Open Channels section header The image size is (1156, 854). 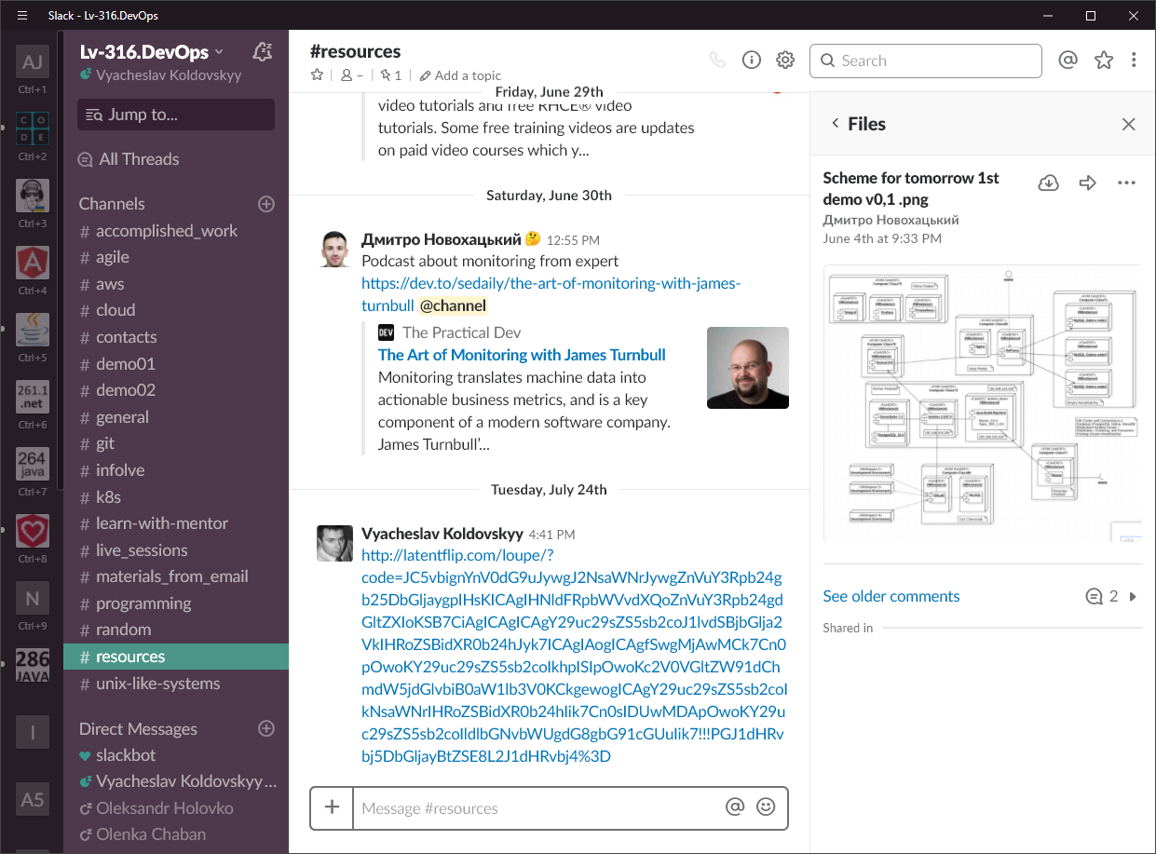pyautogui.click(x=112, y=203)
